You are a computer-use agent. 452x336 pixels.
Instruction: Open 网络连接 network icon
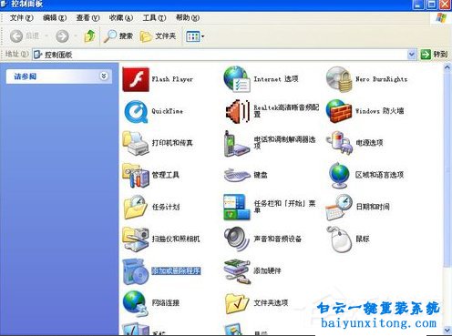[136, 303]
